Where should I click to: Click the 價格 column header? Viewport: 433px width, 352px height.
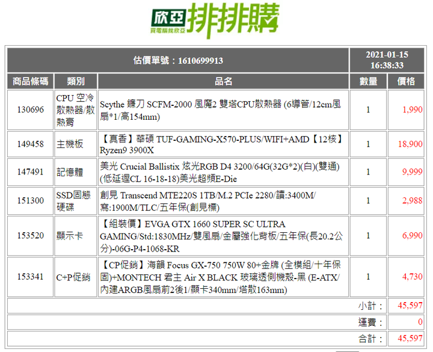(x=406, y=81)
